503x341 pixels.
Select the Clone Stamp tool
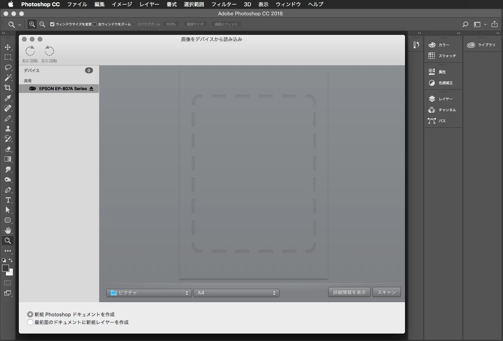8,129
